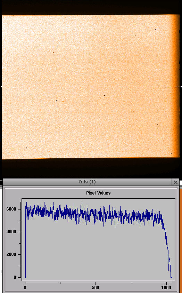Click the 500 label on the x-axis
This screenshot has height=293, width=182.
96,287
